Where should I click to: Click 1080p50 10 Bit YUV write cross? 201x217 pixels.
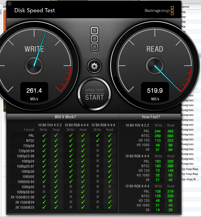[44, 186]
